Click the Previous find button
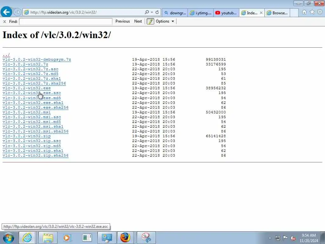Viewport: 325px width, 244px height. [x=123, y=21]
